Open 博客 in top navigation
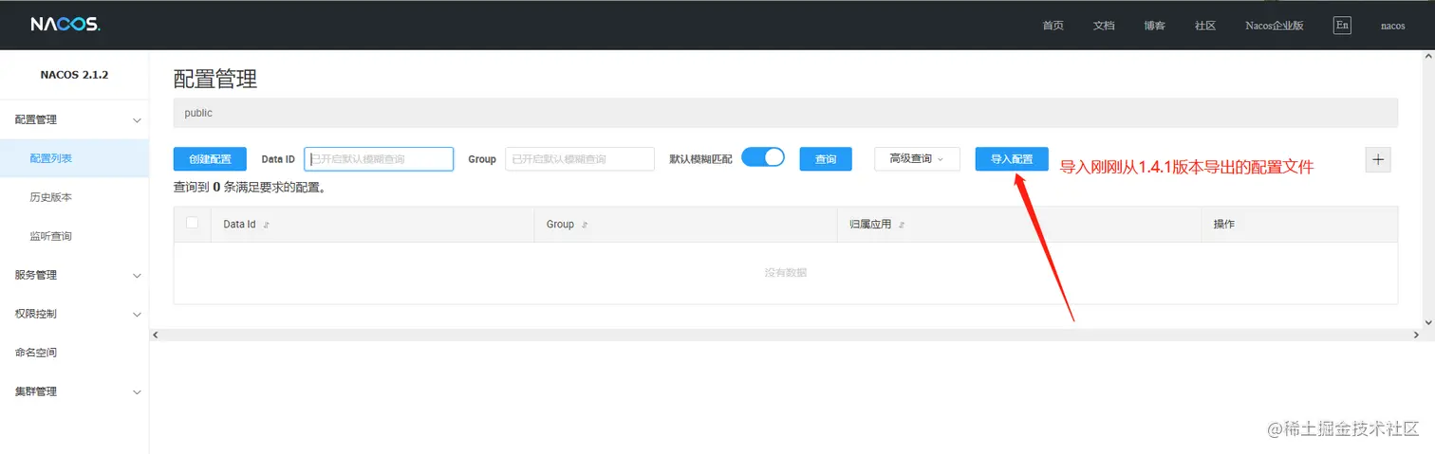Screen dimensions: 1435x454 1155,26
